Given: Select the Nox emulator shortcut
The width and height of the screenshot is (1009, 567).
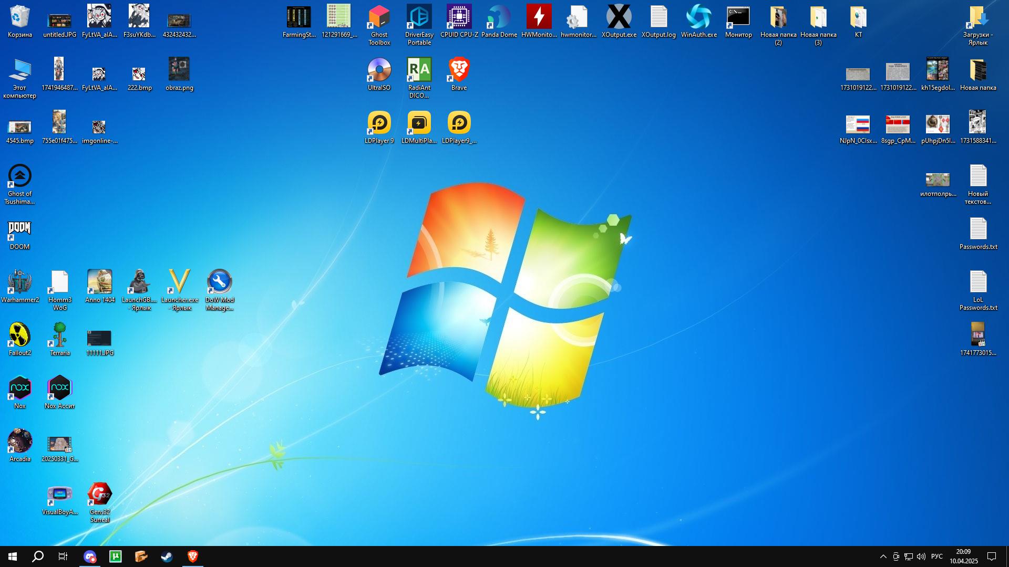Looking at the screenshot, I should tap(19, 393).
